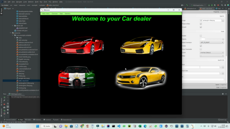Open the Deal menu in Welcome window
The width and height of the screenshot is (230, 129).
pos(61,14)
